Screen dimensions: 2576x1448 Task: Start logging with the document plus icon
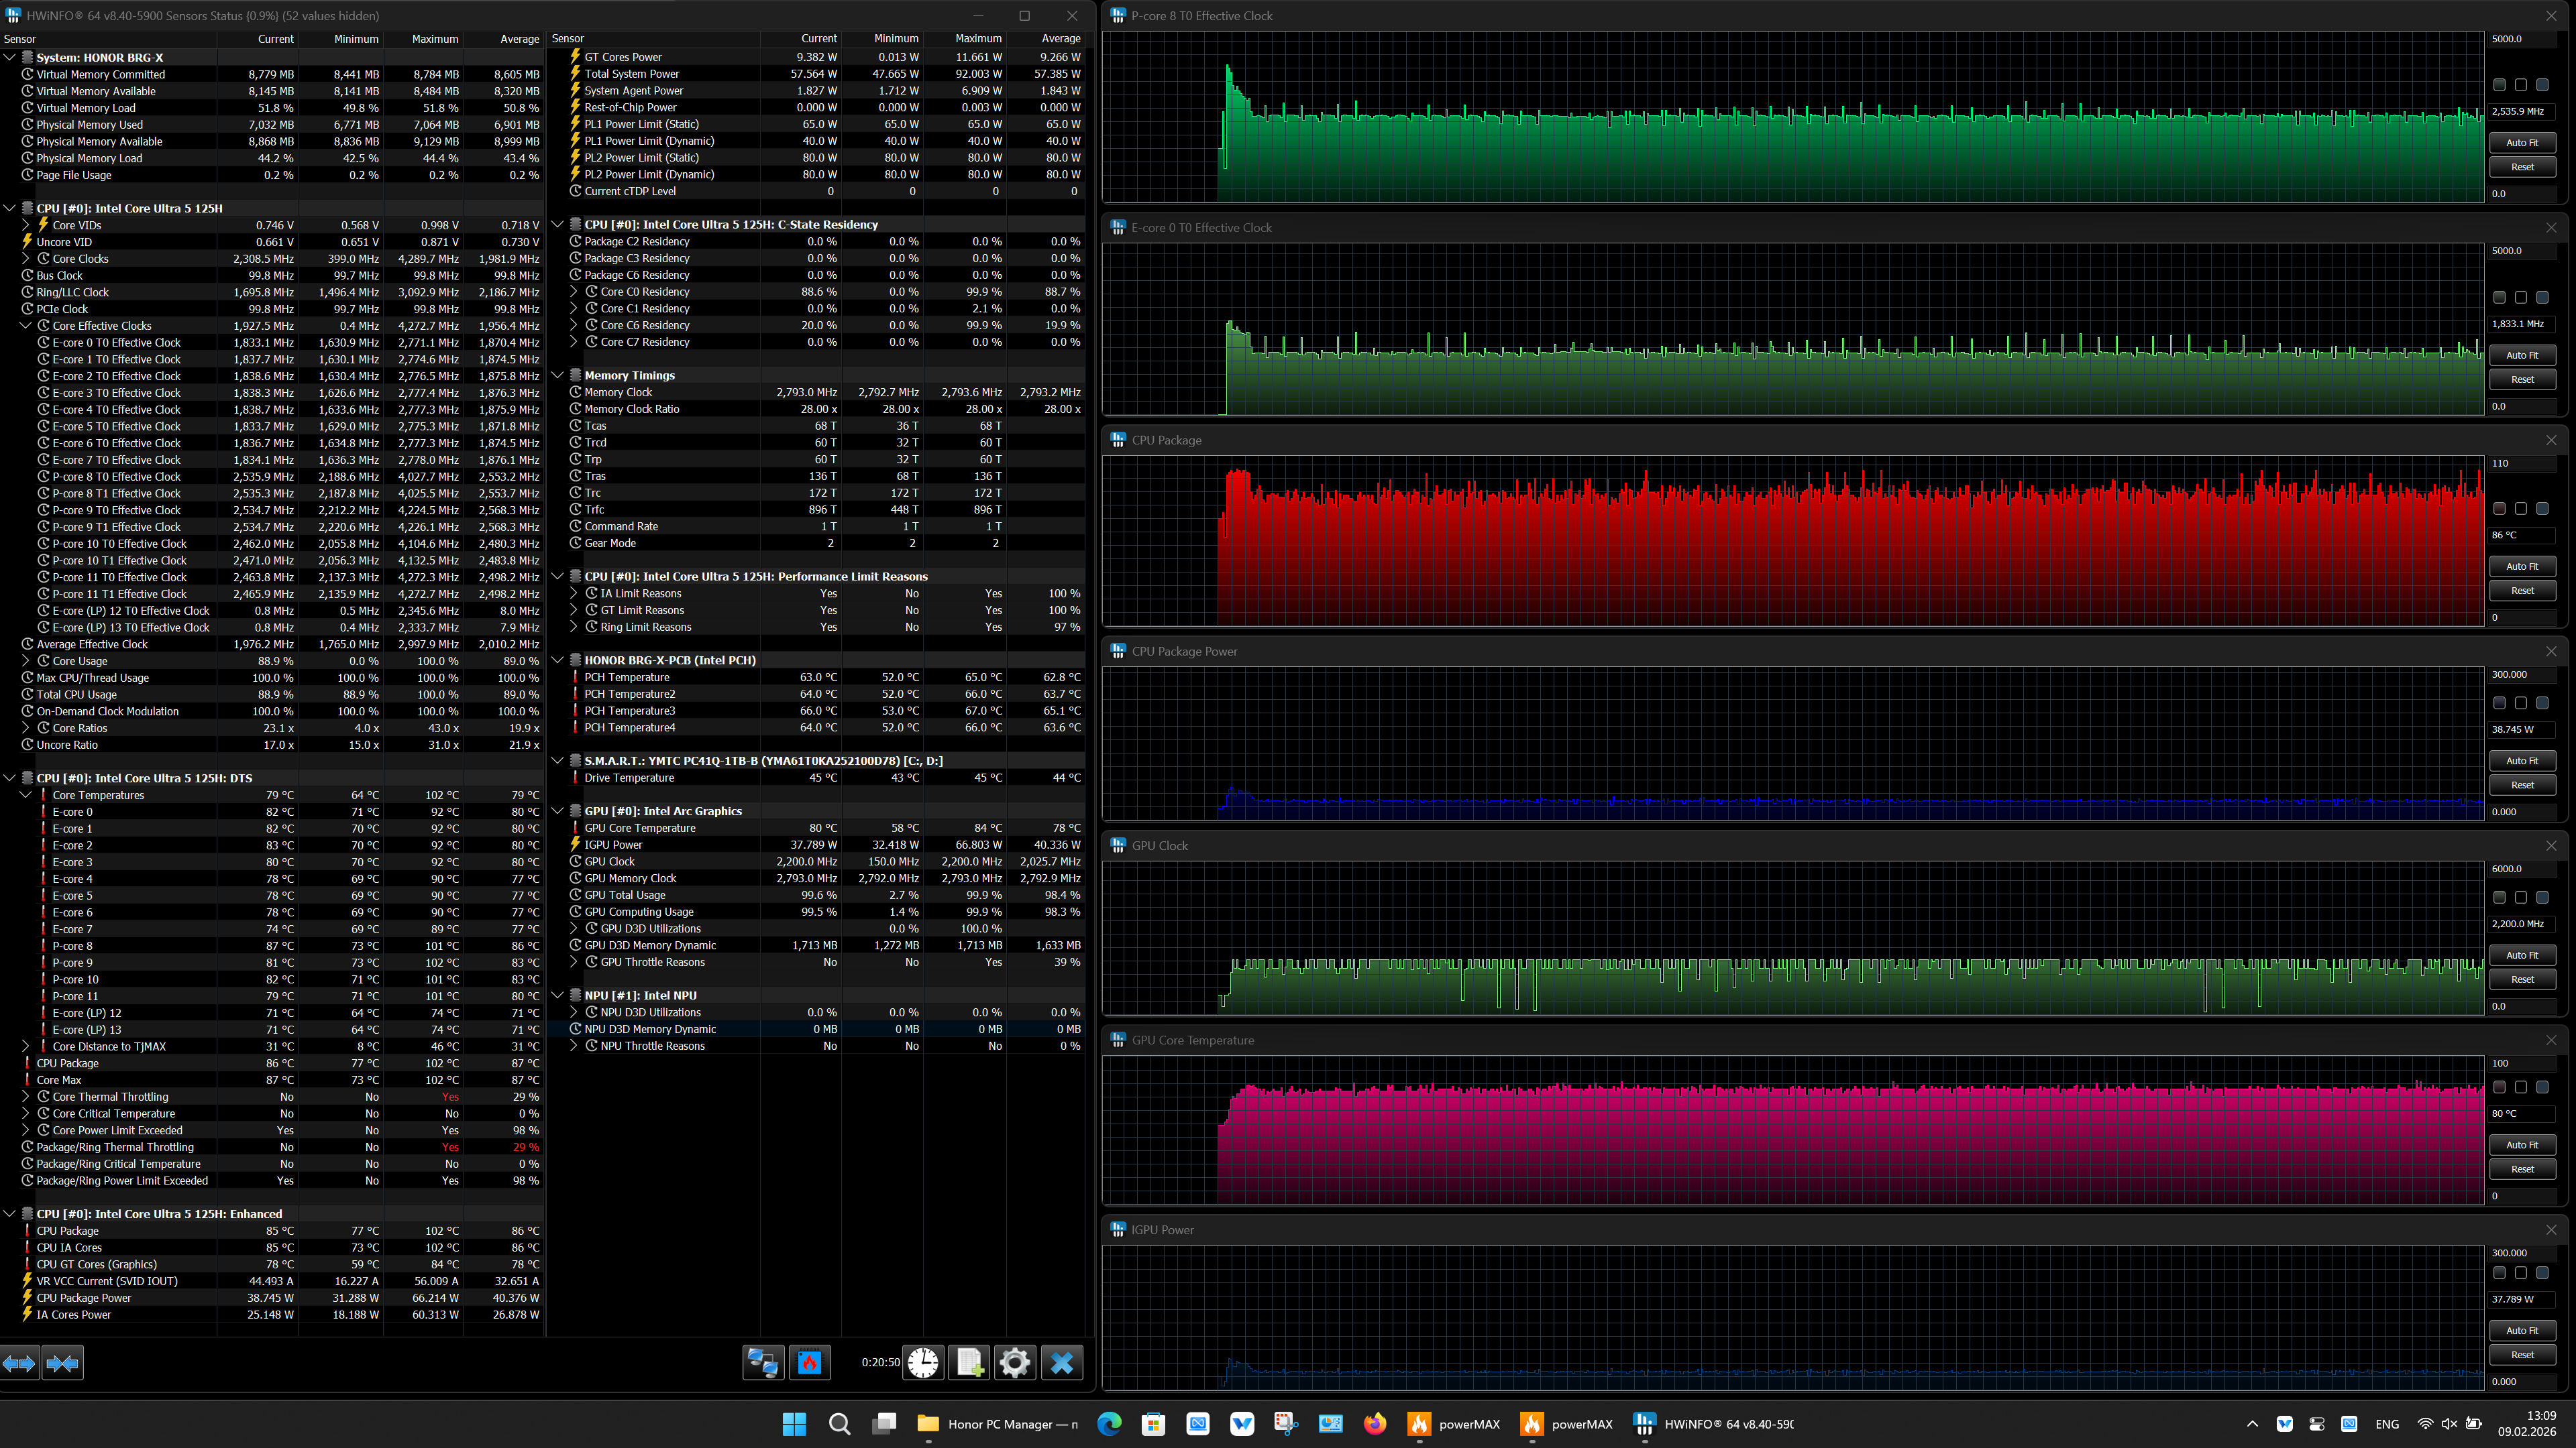pos(969,1362)
